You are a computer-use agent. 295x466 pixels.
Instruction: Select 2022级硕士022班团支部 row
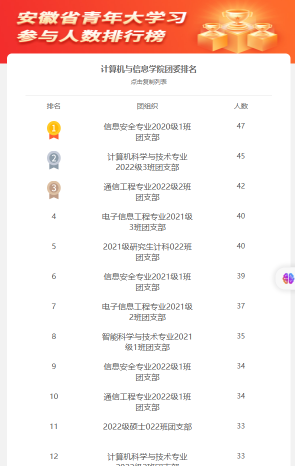pos(148,427)
